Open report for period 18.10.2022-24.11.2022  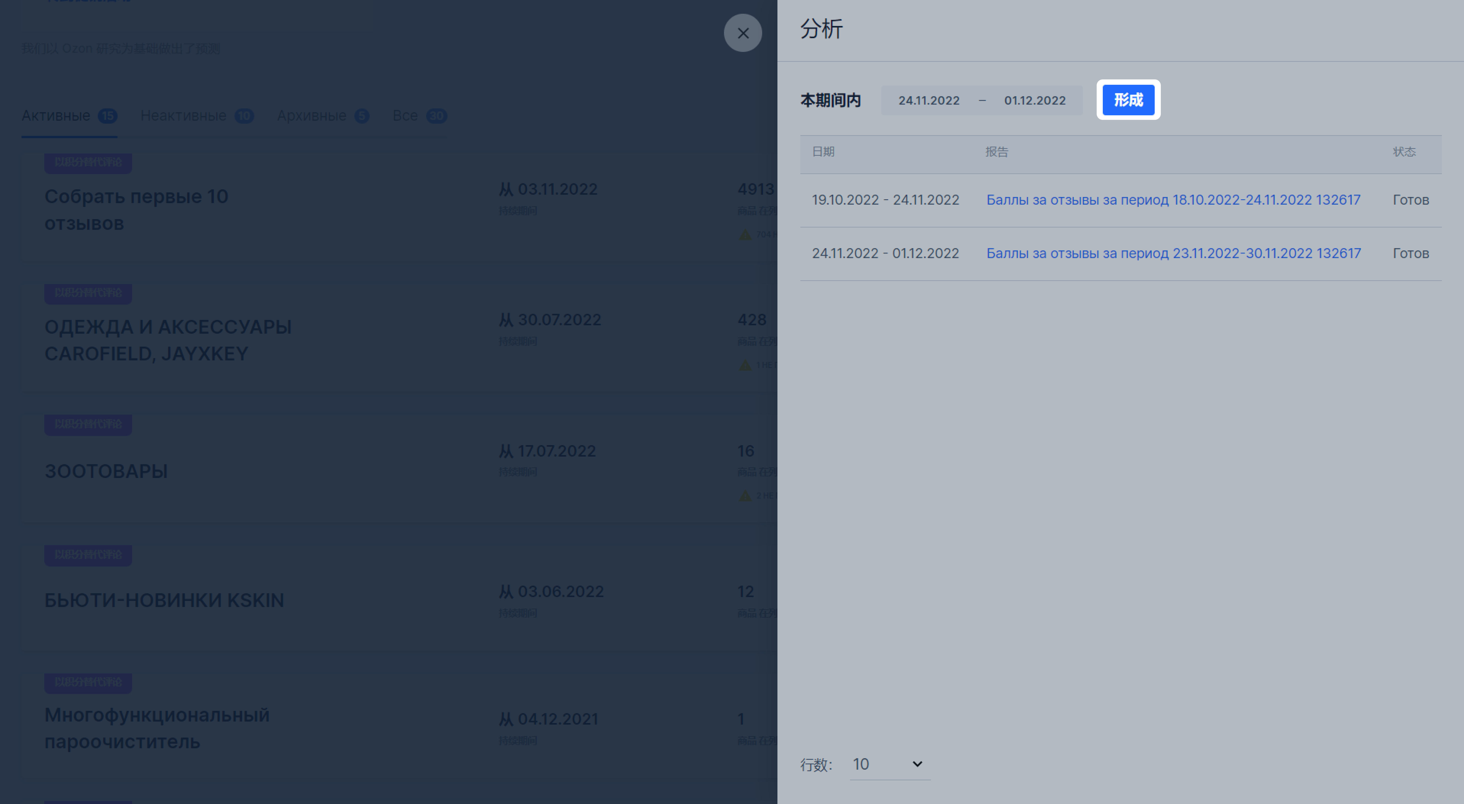click(1173, 200)
